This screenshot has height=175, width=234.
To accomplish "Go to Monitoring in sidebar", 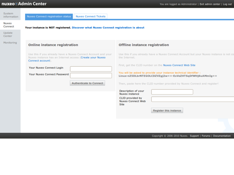I will (10, 43).
